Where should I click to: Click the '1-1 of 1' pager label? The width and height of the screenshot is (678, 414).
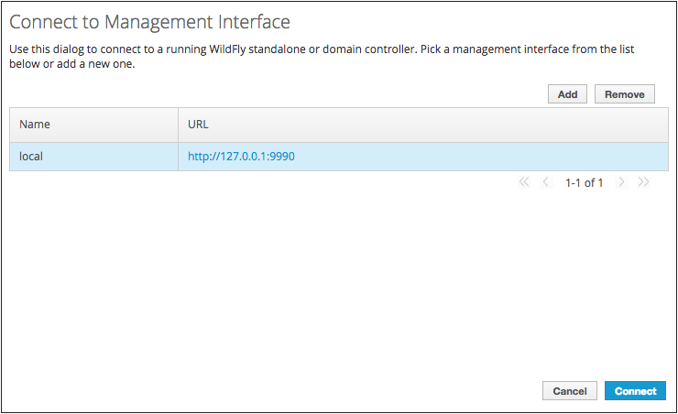[x=584, y=183]
